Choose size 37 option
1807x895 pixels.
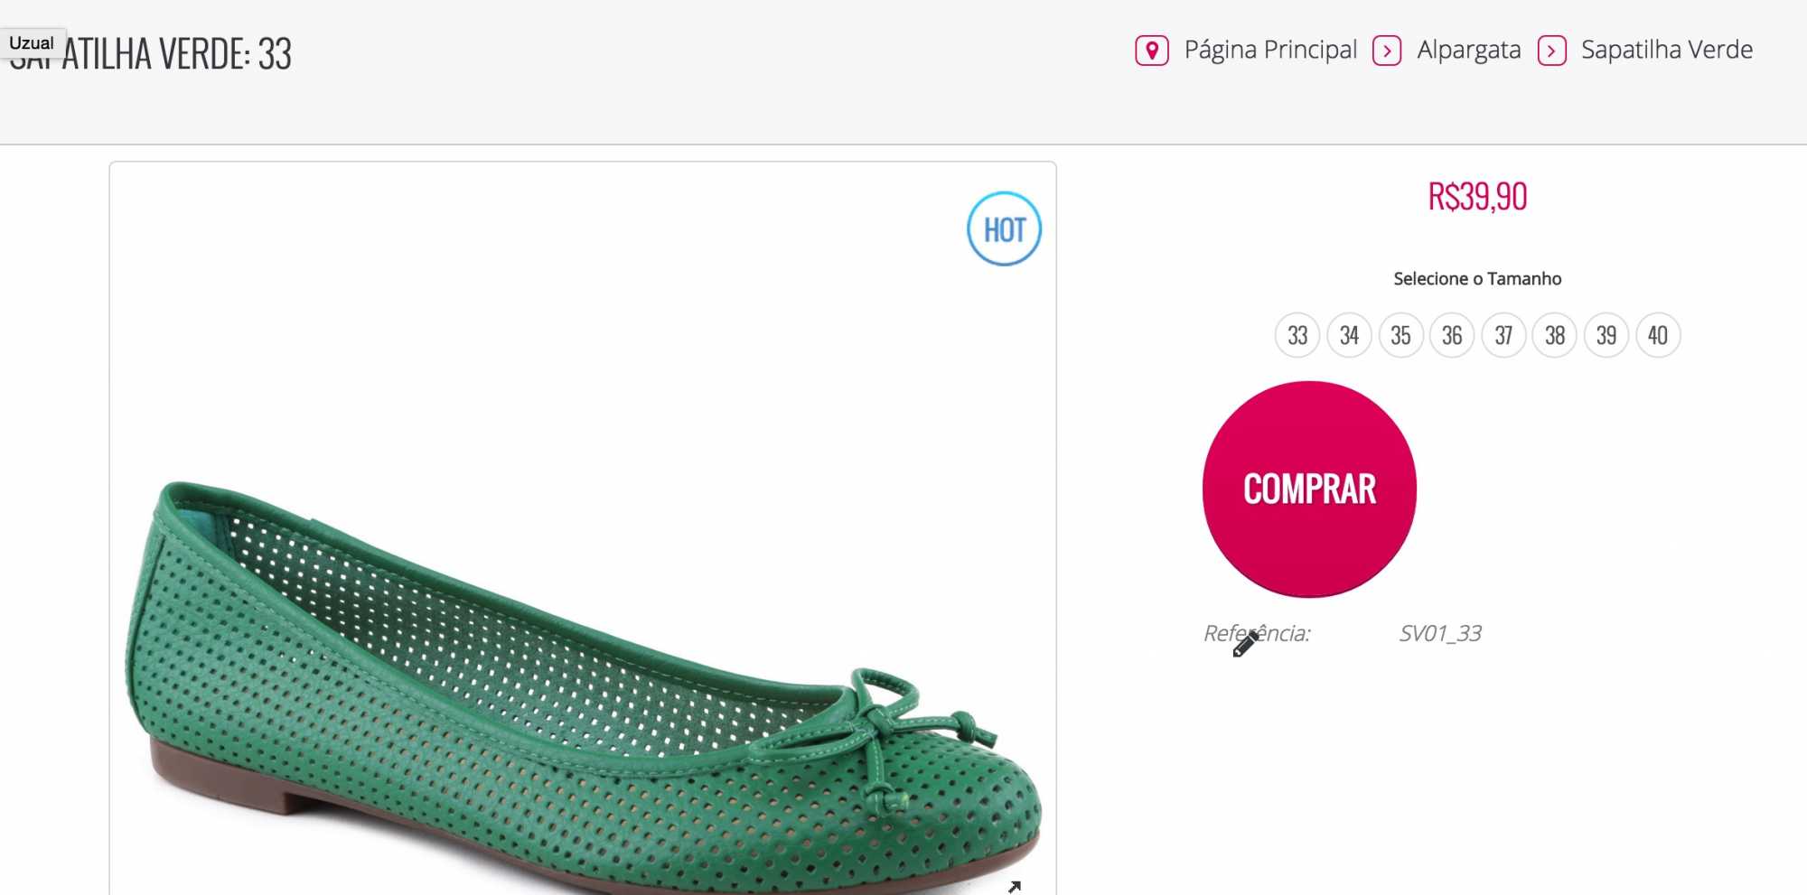point(1503,336)
